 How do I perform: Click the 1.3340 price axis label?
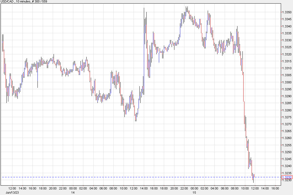tap(287, 26)
